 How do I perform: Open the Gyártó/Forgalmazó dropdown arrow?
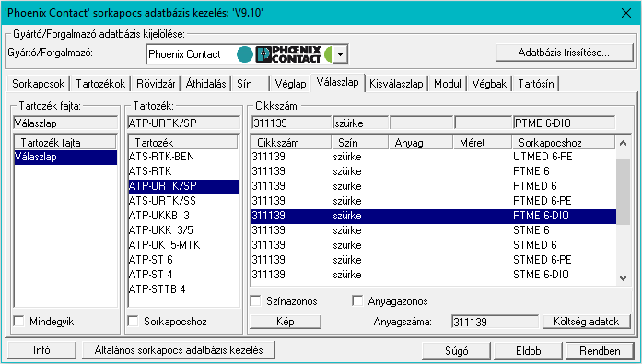[x=340, y=54]
